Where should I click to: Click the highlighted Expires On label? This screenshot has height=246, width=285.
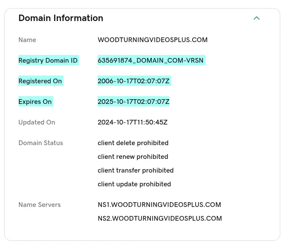tap(36, 101)
